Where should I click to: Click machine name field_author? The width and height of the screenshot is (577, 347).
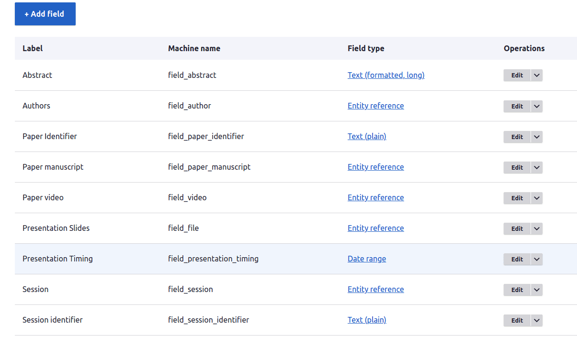point(190,106)
